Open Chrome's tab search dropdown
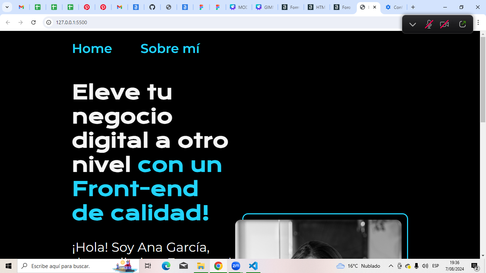Viewport: 486px width, 273px height. tap(7, 7)
